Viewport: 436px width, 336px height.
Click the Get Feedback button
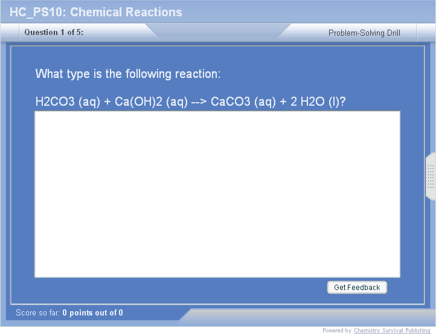pyautogui.click(x=357, y=288)
